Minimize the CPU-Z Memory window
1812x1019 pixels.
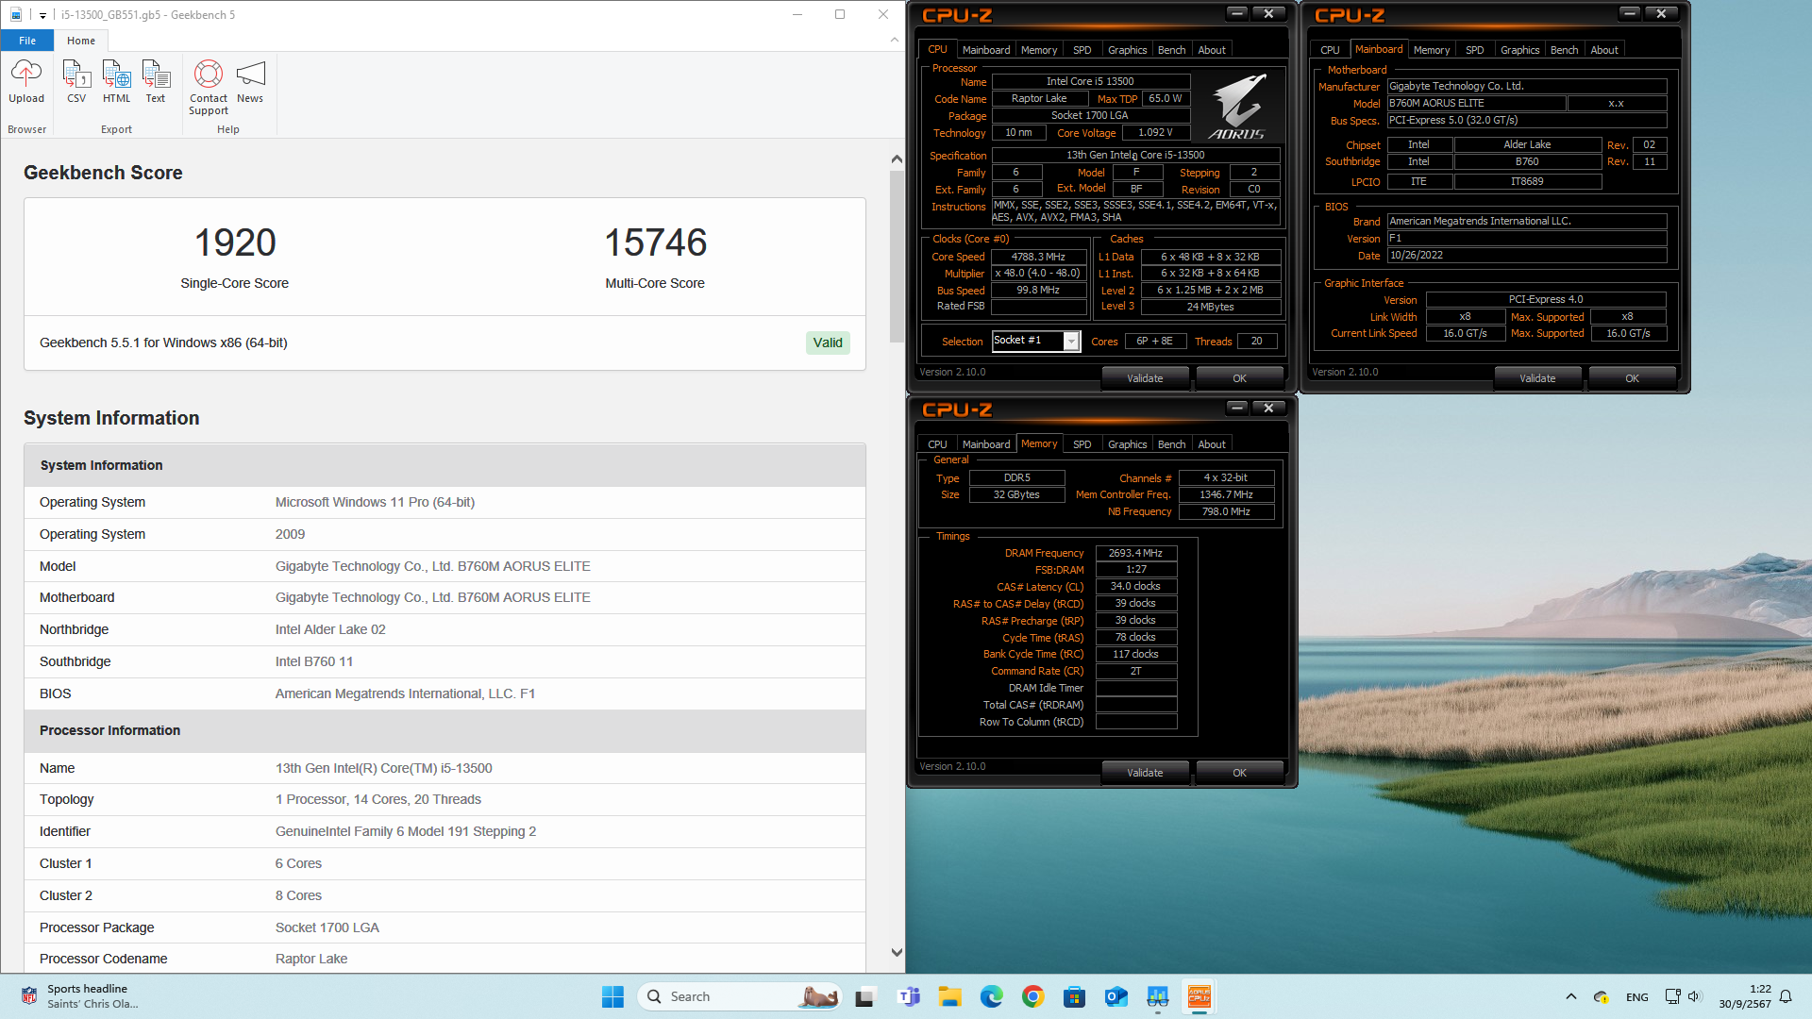(1237, 408)
